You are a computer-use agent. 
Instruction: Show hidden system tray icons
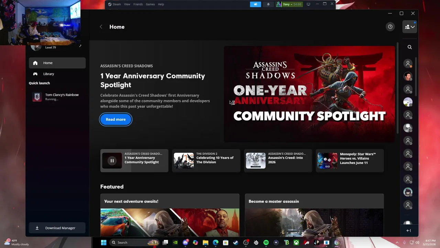[x=397, y=242]
